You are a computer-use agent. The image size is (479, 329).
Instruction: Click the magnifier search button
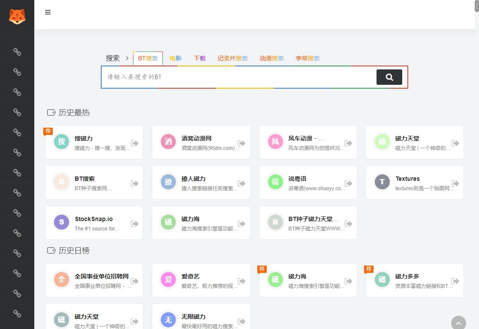[389, 77]
